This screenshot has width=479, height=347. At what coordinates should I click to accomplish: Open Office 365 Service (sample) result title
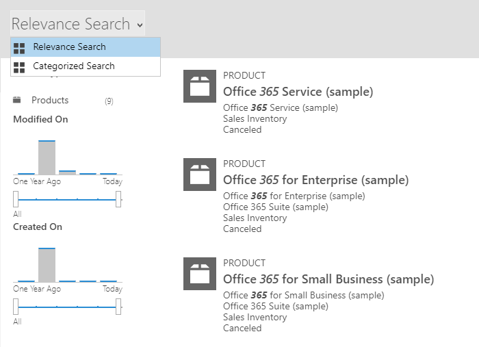pos(298,92)
